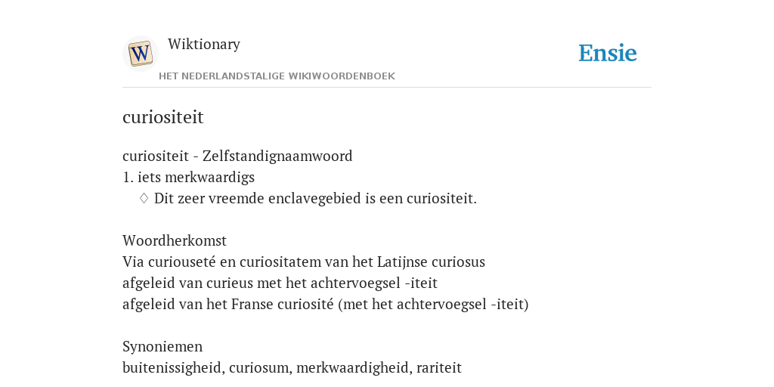Click the synonym 'merkwaardigheid'
This screenshot has height=387, width=774.
tap(352, 368)
